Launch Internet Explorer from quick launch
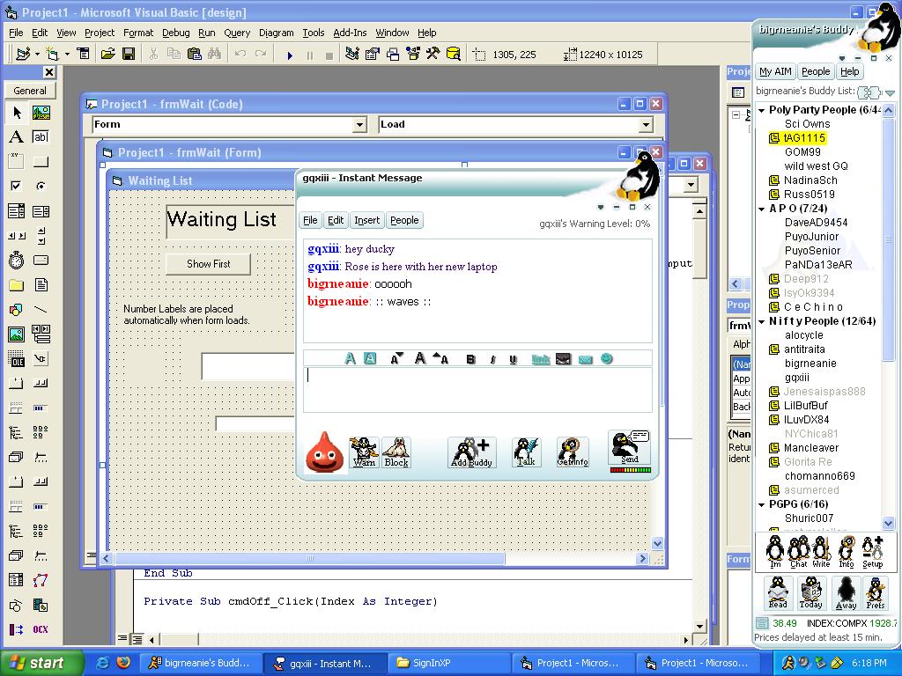902x676 pixels. (102, 663)
